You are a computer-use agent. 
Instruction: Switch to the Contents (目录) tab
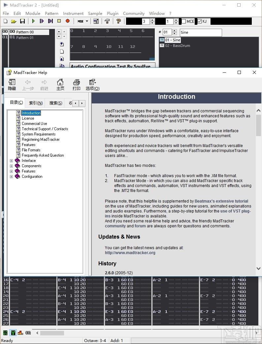coord(16,102)
